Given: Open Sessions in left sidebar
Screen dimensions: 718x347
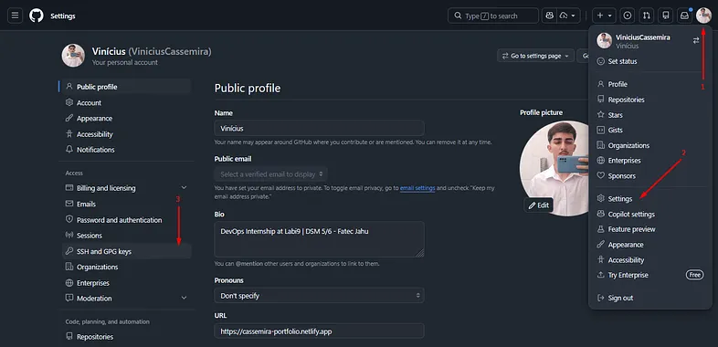Looking at the screenshot, I should pyautogui.click(x=125, y=236).
